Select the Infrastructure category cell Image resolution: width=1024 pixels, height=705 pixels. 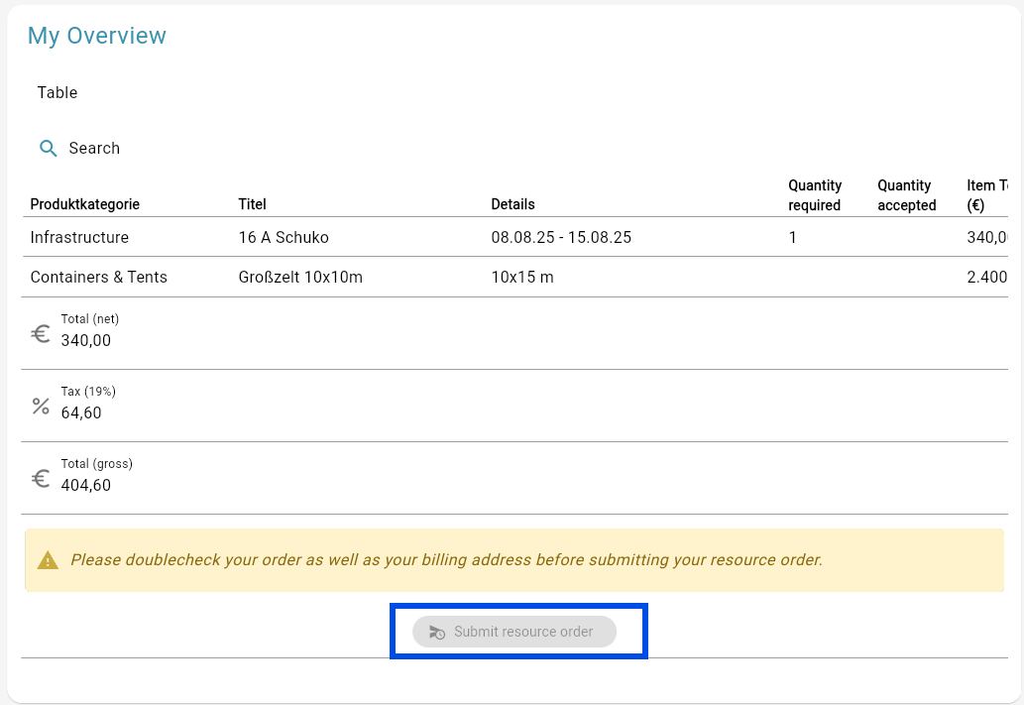[79, 237]
